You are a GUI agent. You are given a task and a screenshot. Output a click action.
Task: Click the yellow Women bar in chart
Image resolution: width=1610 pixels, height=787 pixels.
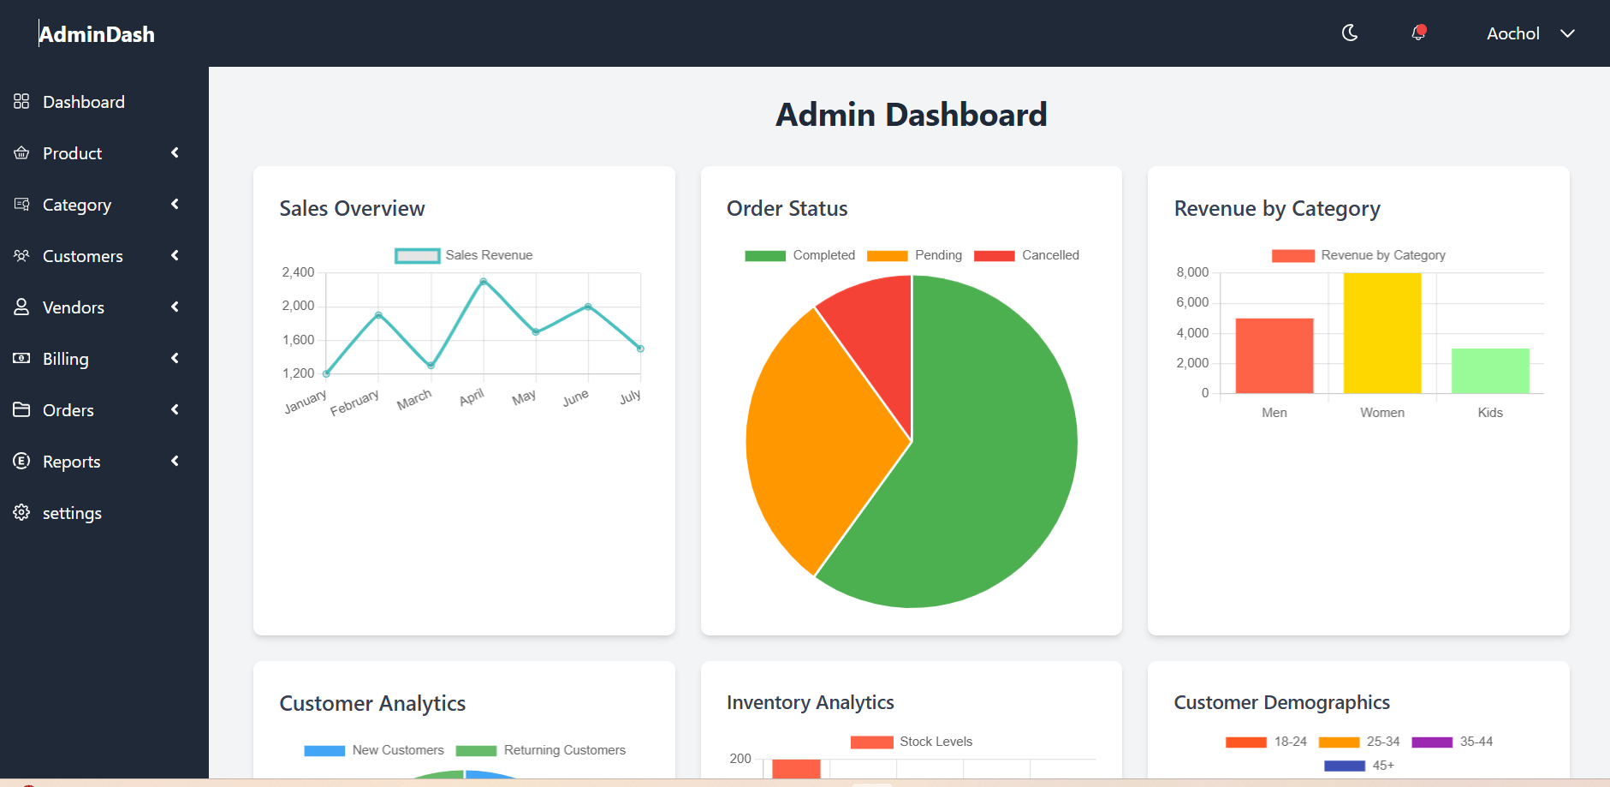pos(1382,333)
